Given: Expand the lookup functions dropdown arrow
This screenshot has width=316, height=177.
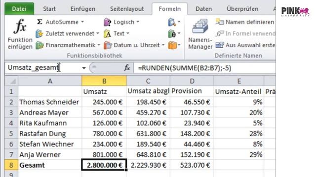Looking at the screenshot, I should tap(179, 22).
